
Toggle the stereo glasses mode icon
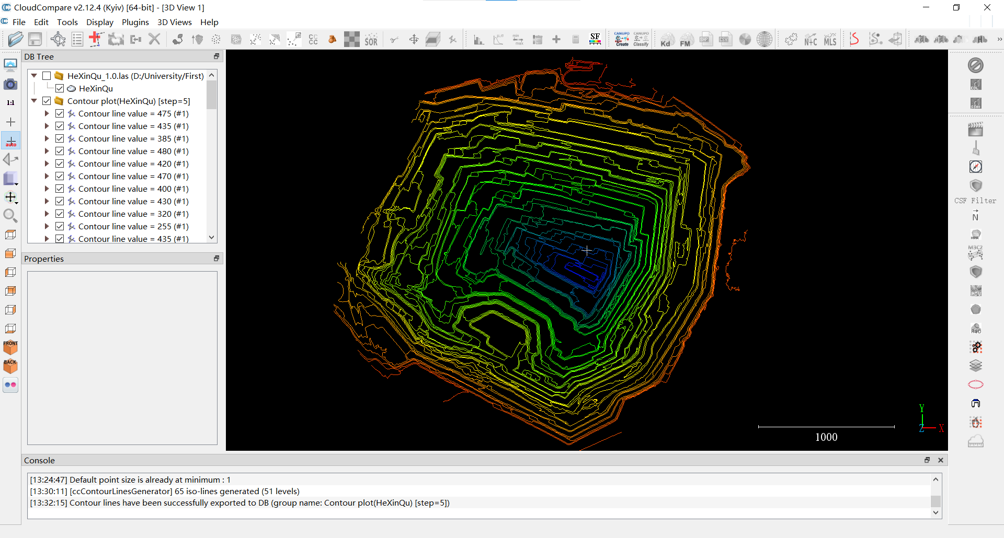[x=10, y=385]
